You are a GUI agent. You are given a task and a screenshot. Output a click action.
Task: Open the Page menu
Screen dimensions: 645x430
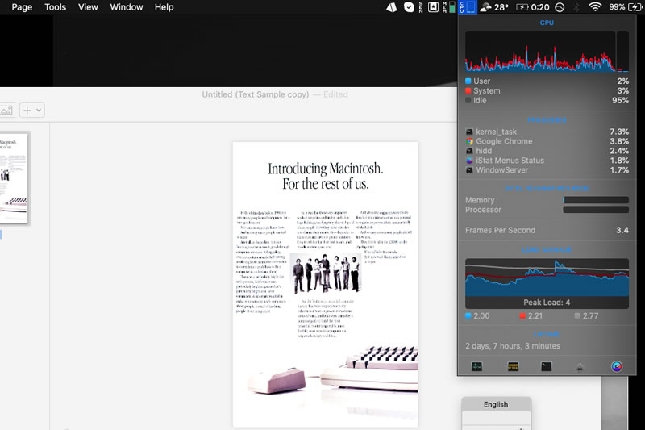tap(22, 7)
